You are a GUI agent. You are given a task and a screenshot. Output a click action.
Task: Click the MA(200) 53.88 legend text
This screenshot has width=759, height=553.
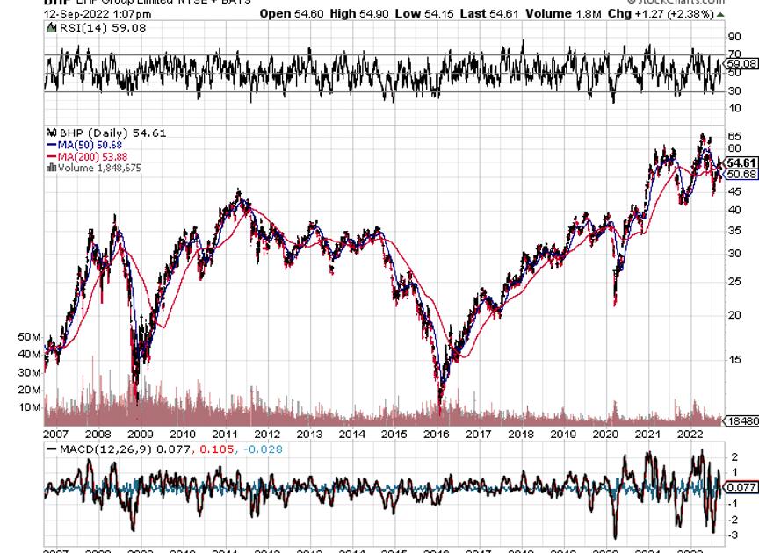coord(91,155)
